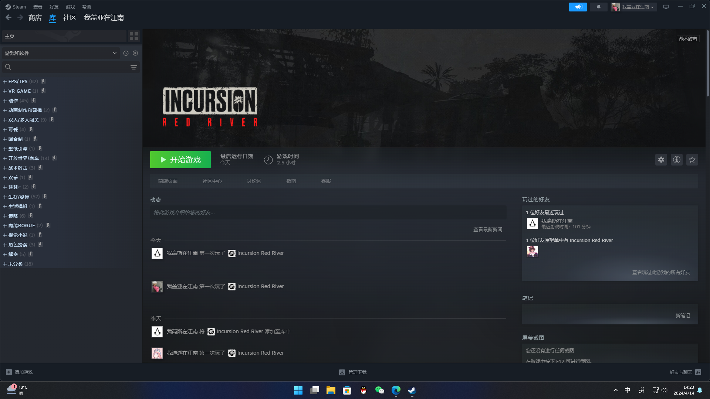Click the 战术射击 collection tag
The image size is (710, 399).
click(x=688, y=38)
